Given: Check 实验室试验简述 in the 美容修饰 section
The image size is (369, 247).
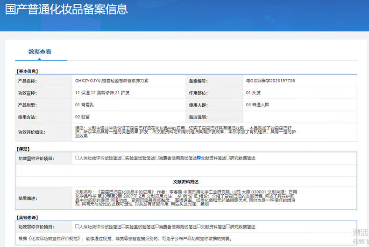Looking at the screenshot, I should [124, 226].
